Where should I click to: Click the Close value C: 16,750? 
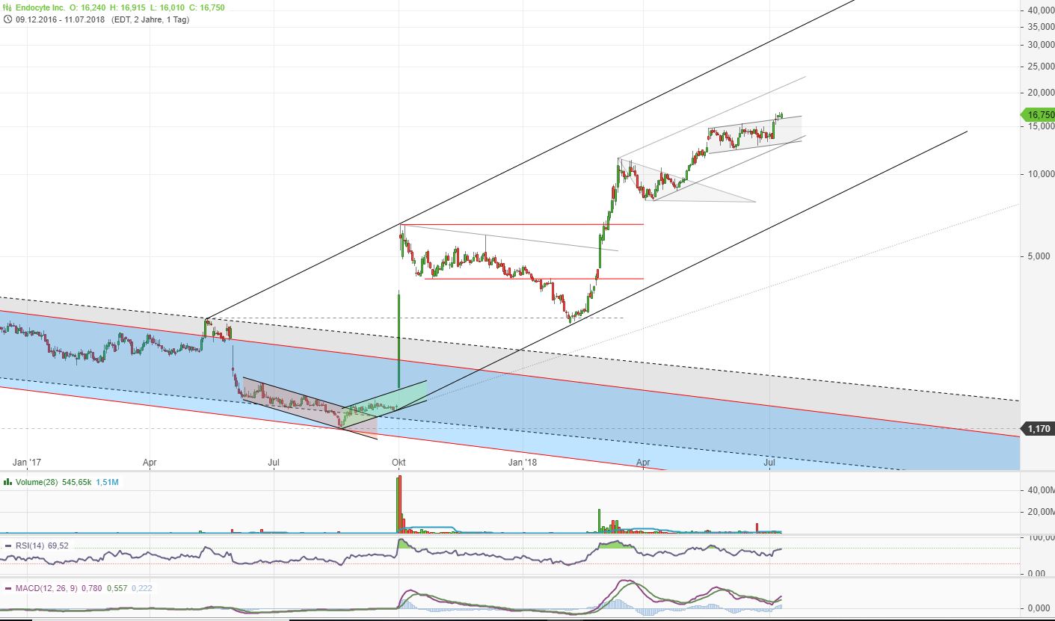click(206, 7)
